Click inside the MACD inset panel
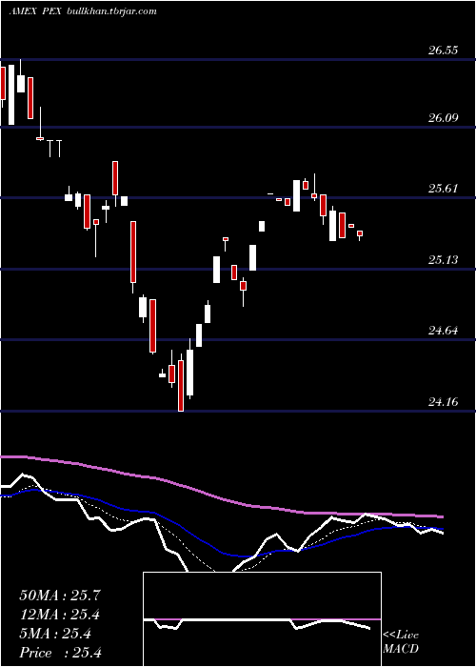The width and height of the screenshot is (476, 667). pos(262,619)
